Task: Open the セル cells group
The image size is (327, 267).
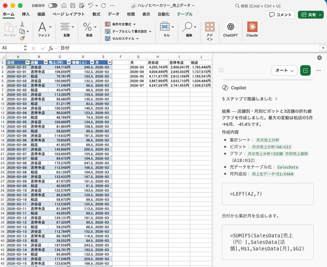Action: point(167,30)
